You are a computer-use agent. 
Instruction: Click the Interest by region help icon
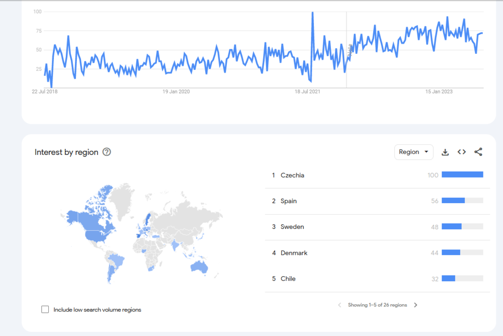coord(107,152)
